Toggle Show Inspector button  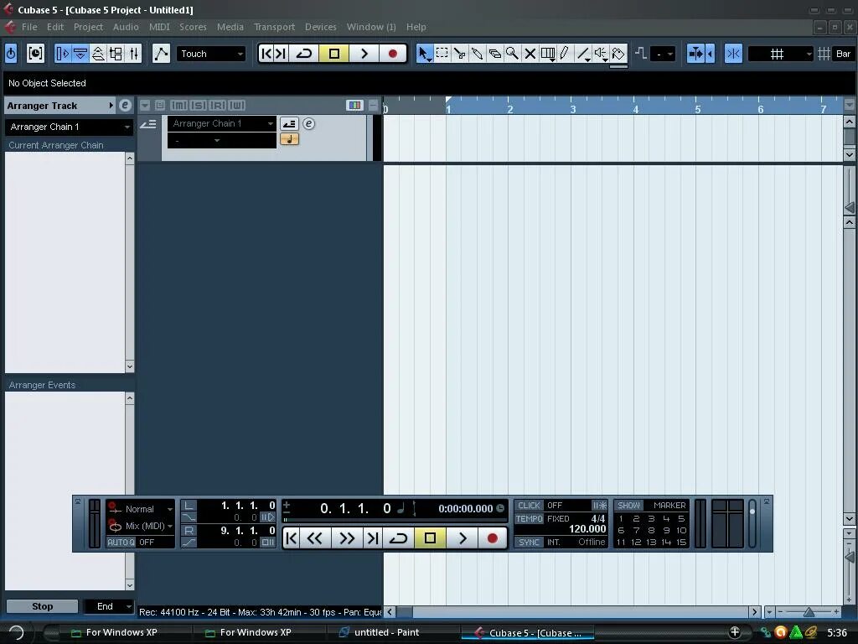pyautogui.click(x=62, y=54)
